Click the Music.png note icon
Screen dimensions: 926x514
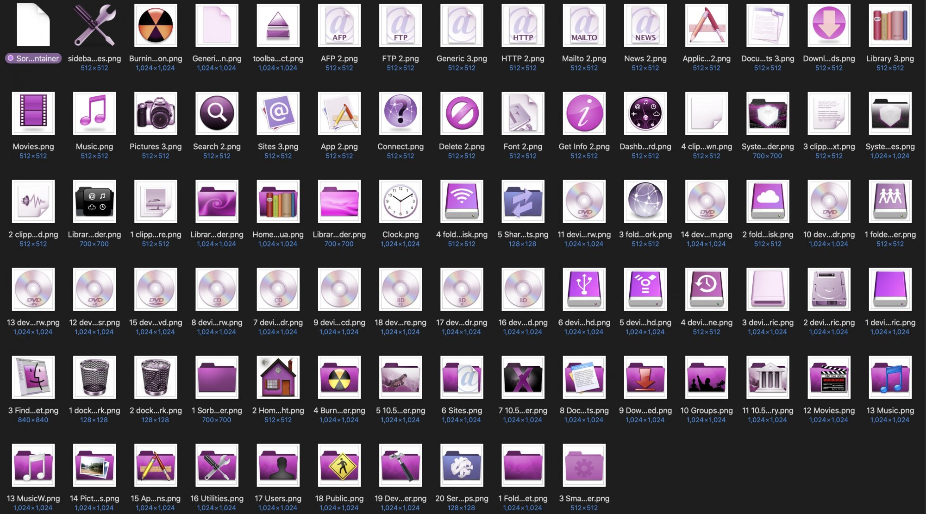click(94, 113)
